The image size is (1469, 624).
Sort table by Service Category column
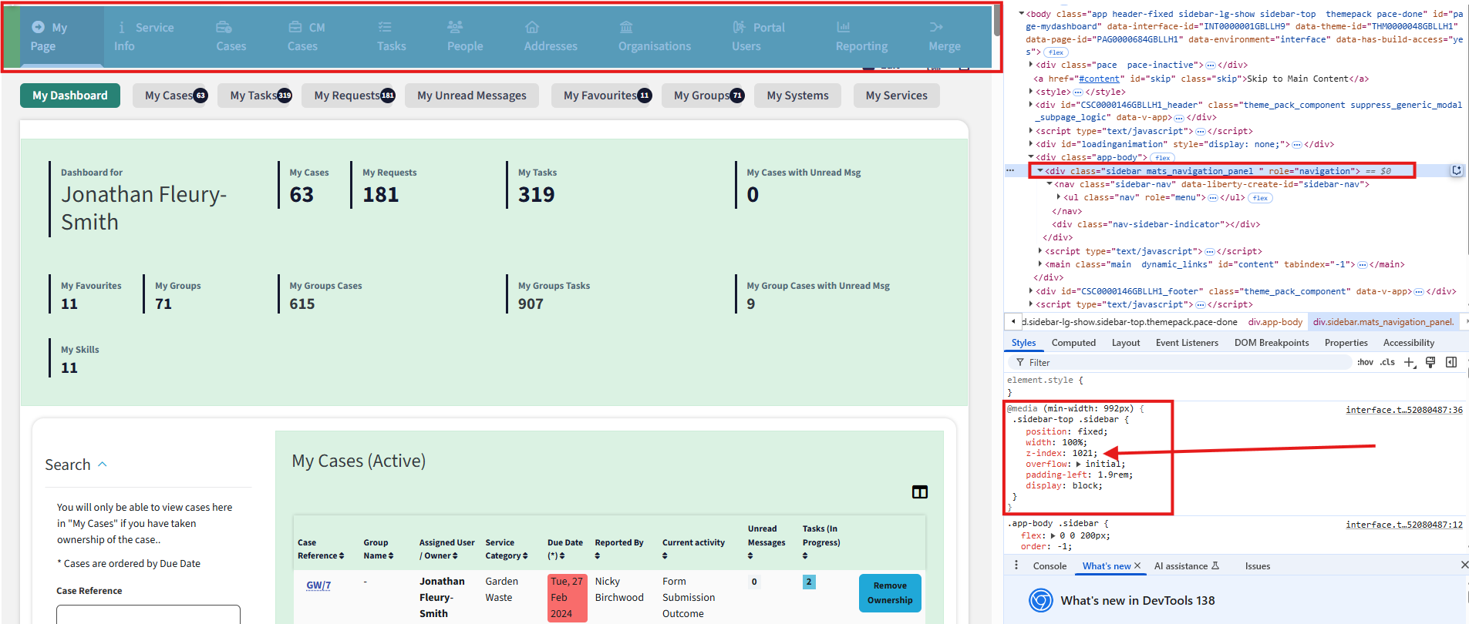coord(507,549)
